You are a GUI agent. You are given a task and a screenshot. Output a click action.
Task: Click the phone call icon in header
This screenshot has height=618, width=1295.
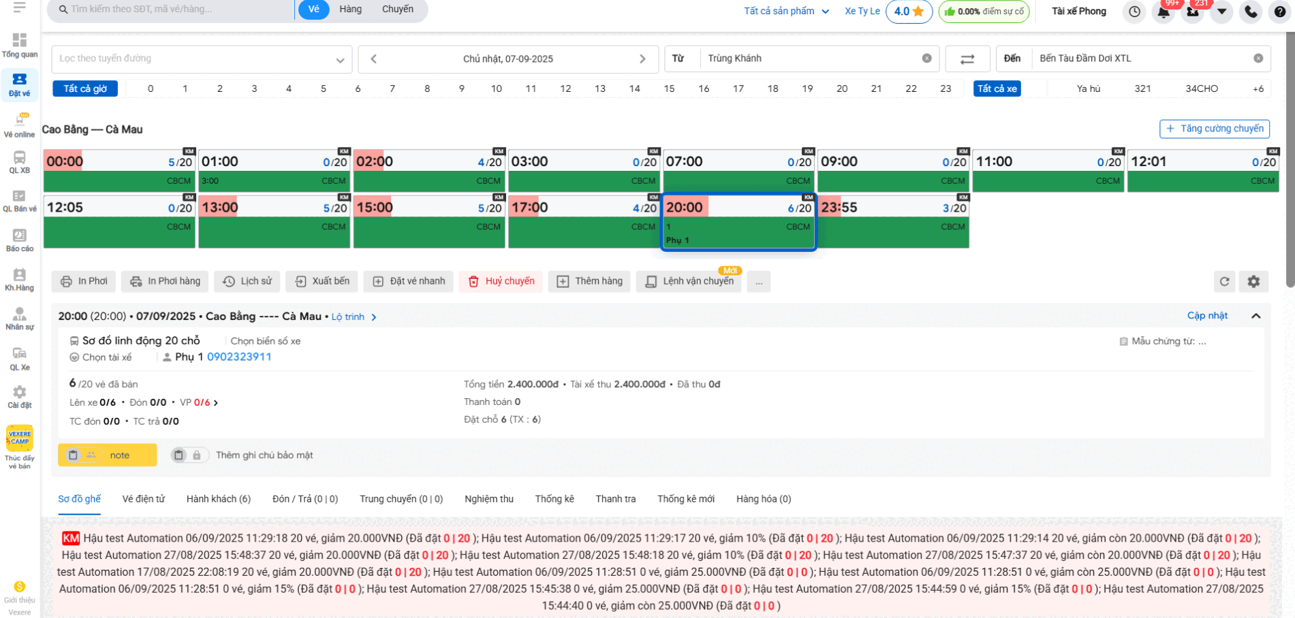click(x=1251, y=12)
